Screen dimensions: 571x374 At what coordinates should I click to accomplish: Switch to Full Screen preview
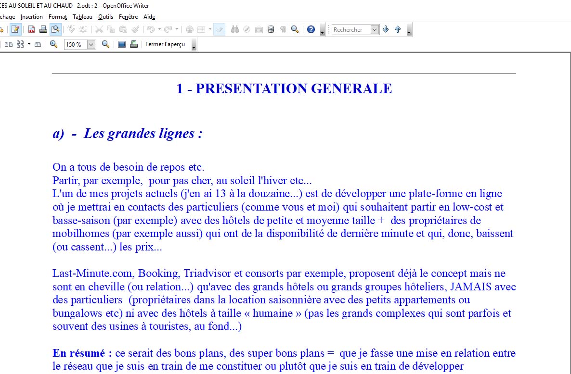click(x=122, y=44)
